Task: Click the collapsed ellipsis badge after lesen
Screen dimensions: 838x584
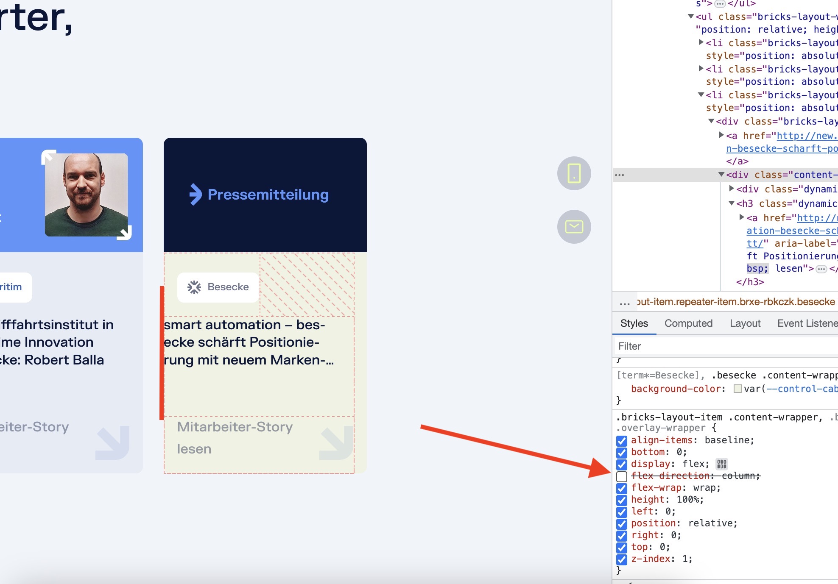Action: [821, 269]
